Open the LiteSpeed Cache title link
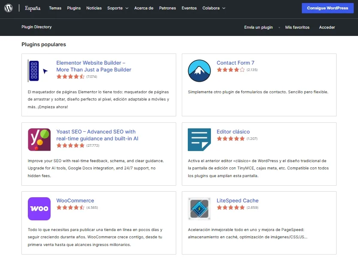358x258 pixels. [238, 201]
